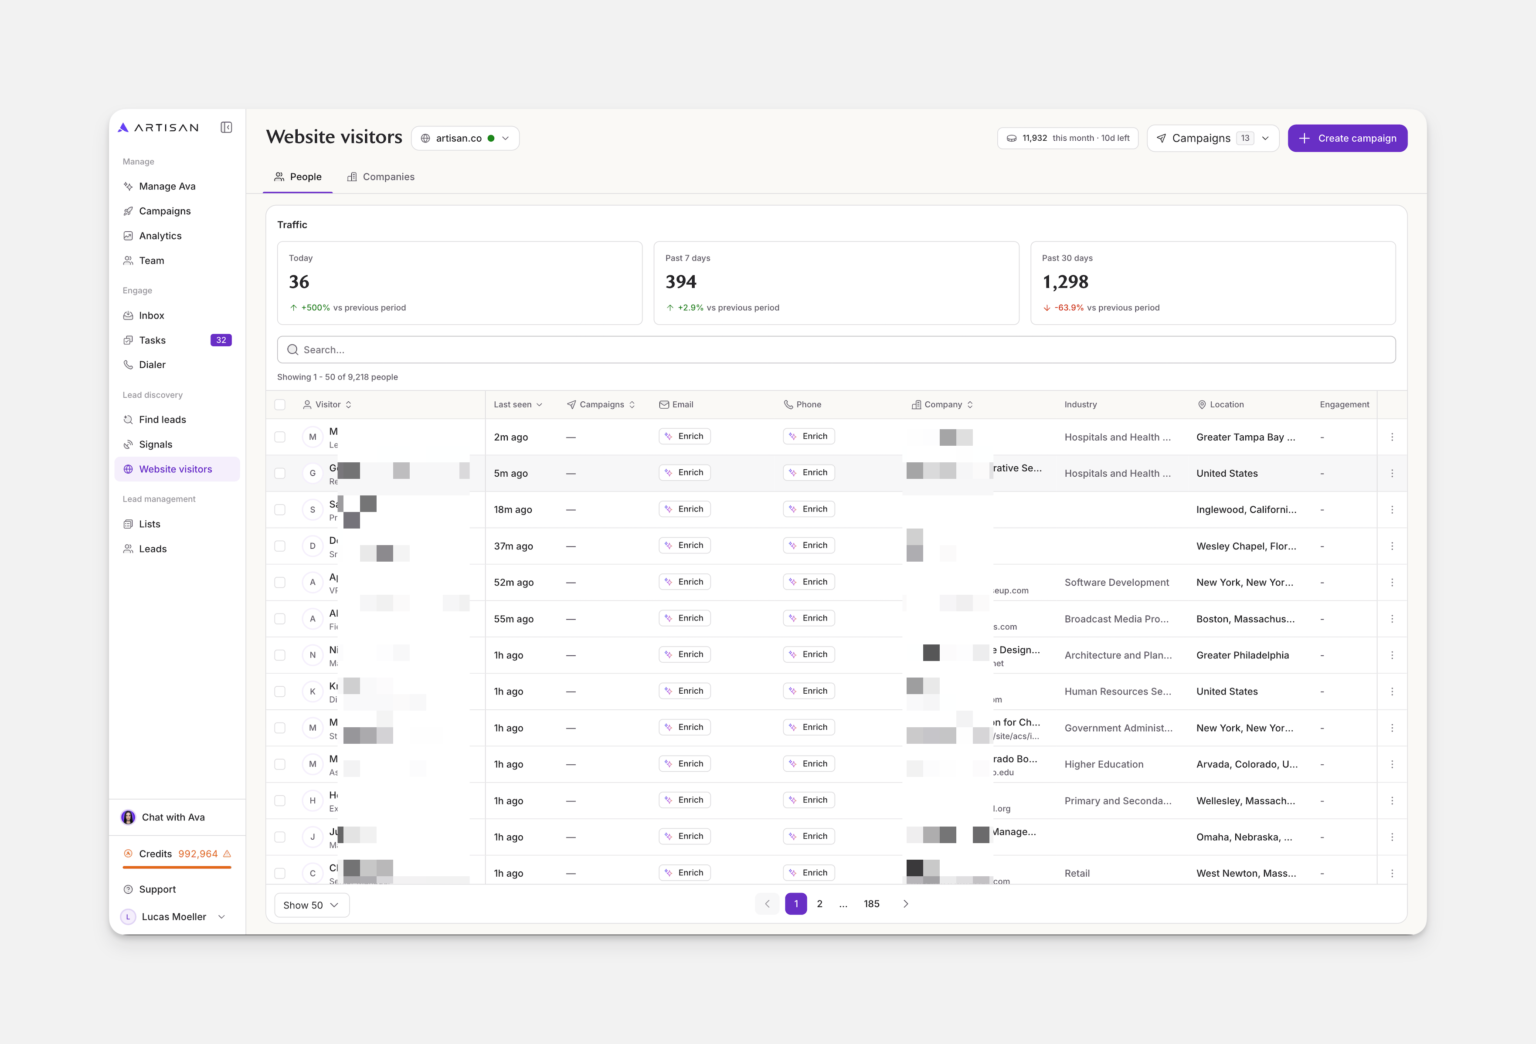Click Today traffic card showing 36
This screenshot has width=1536, height=1044.
click(x=459, y=283)
